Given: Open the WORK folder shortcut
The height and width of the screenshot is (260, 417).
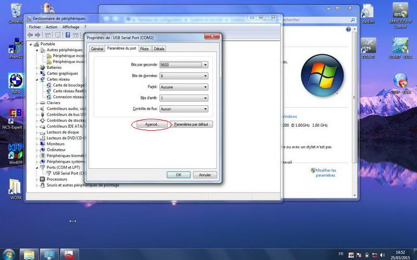Looking at the screenshot, I should 16,189.
